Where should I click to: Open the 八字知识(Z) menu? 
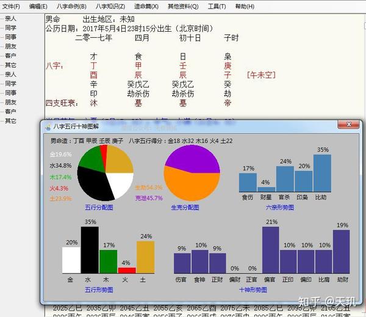[x=110, y=6]
